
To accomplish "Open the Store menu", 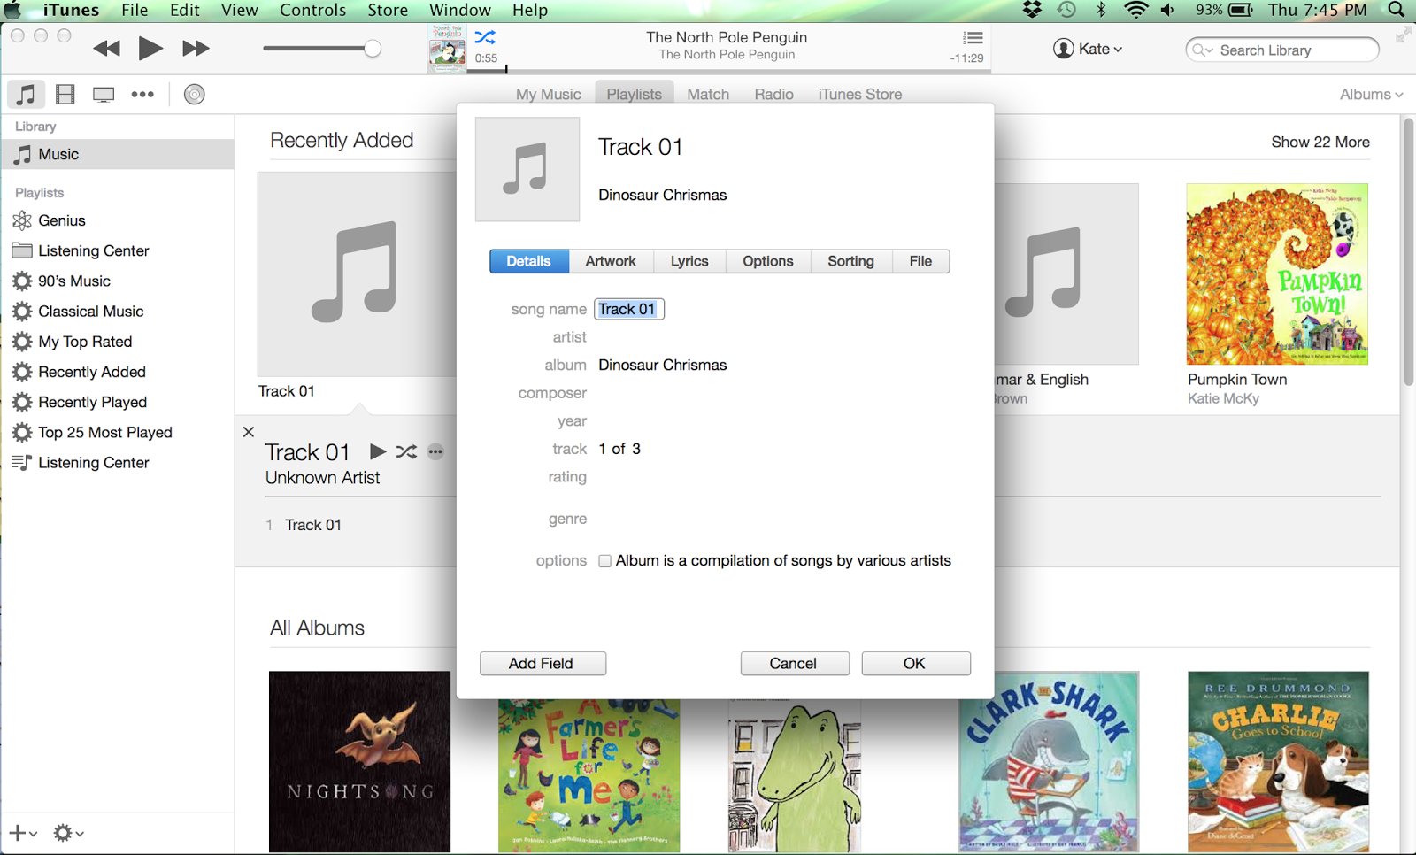I will point(388,11).
